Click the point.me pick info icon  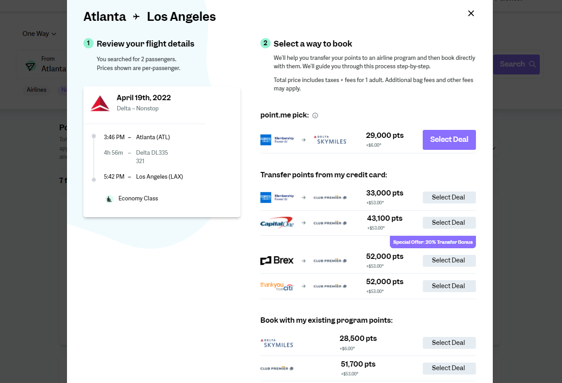pyautogui.click(x=315, y=116)
